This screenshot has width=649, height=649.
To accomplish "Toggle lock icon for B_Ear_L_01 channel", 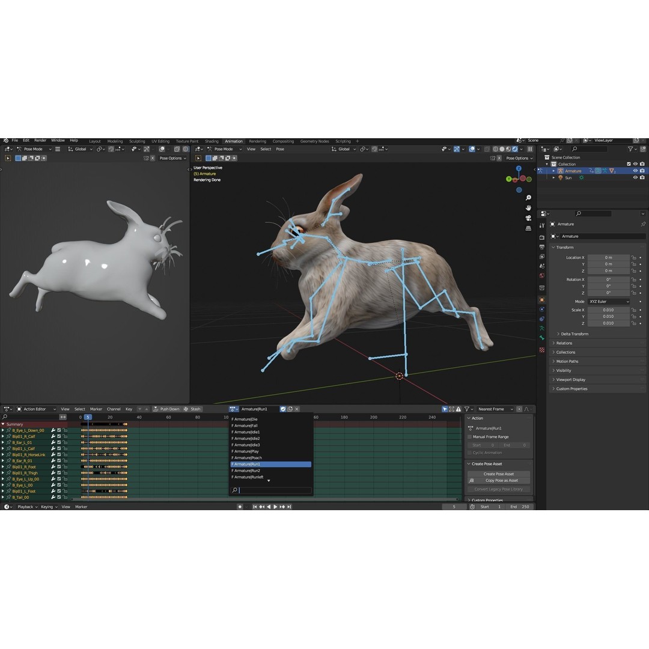I will pos(65,442).
